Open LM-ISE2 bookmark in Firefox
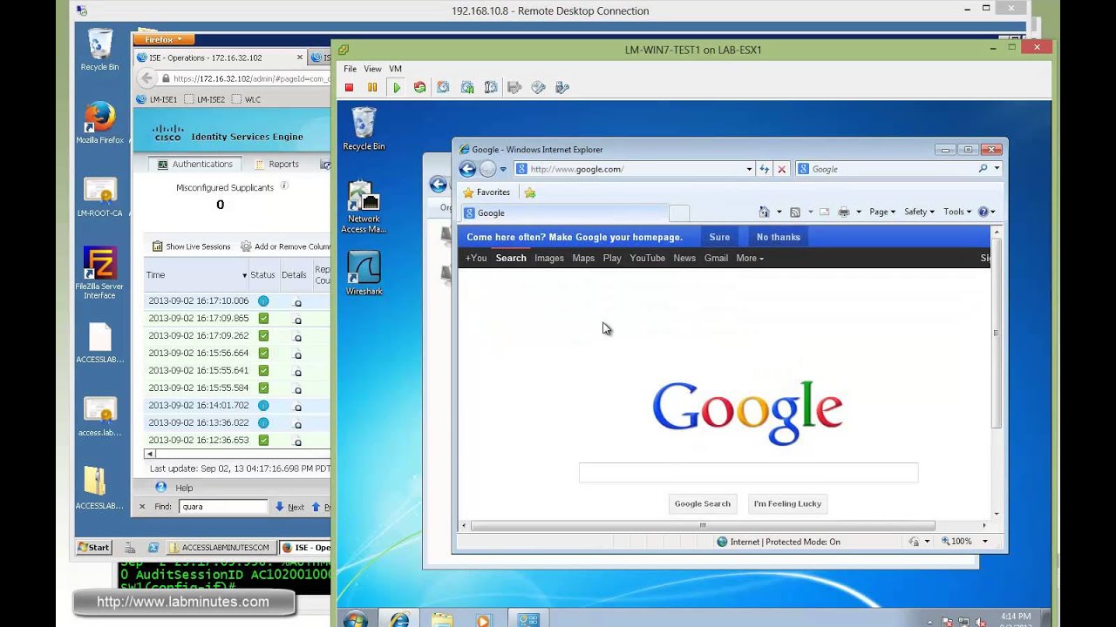 (205, 99)
